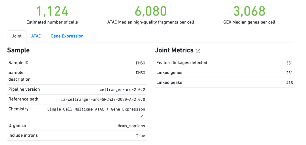Select the Sample description row
Screen dimensions: 306x145
[x=77, y=76]
